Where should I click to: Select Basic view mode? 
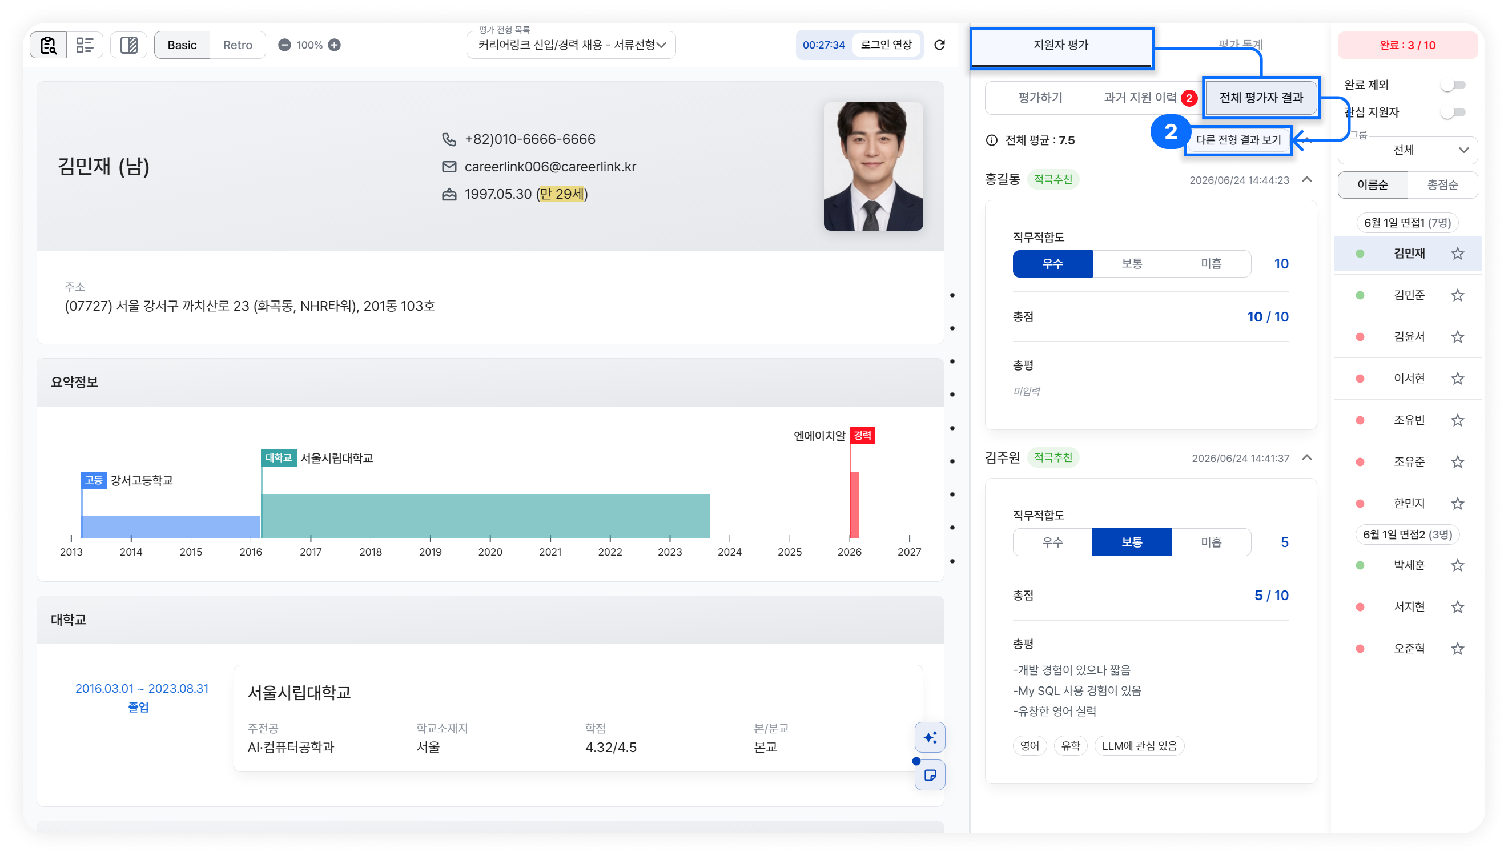point(182,45)
